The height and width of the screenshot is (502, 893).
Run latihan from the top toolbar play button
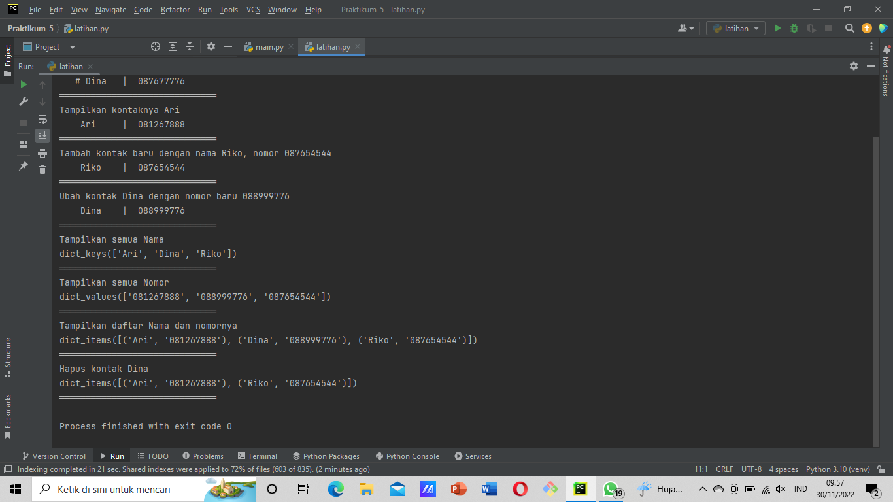pyautogui.click(x=777, y=28)
